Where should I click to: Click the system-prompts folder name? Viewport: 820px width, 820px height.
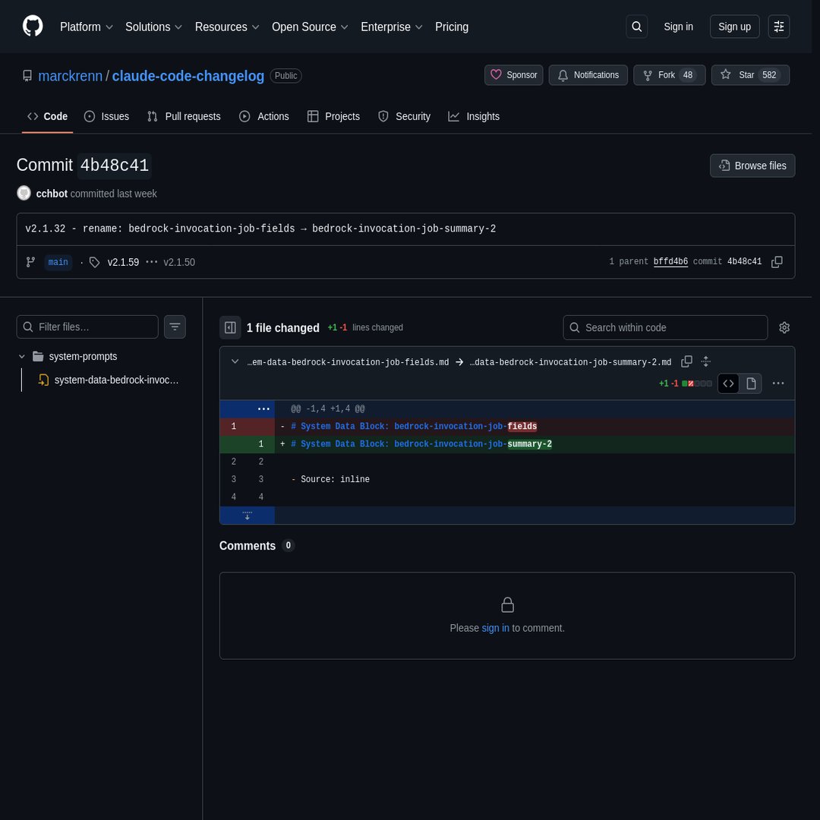[84, 356]
